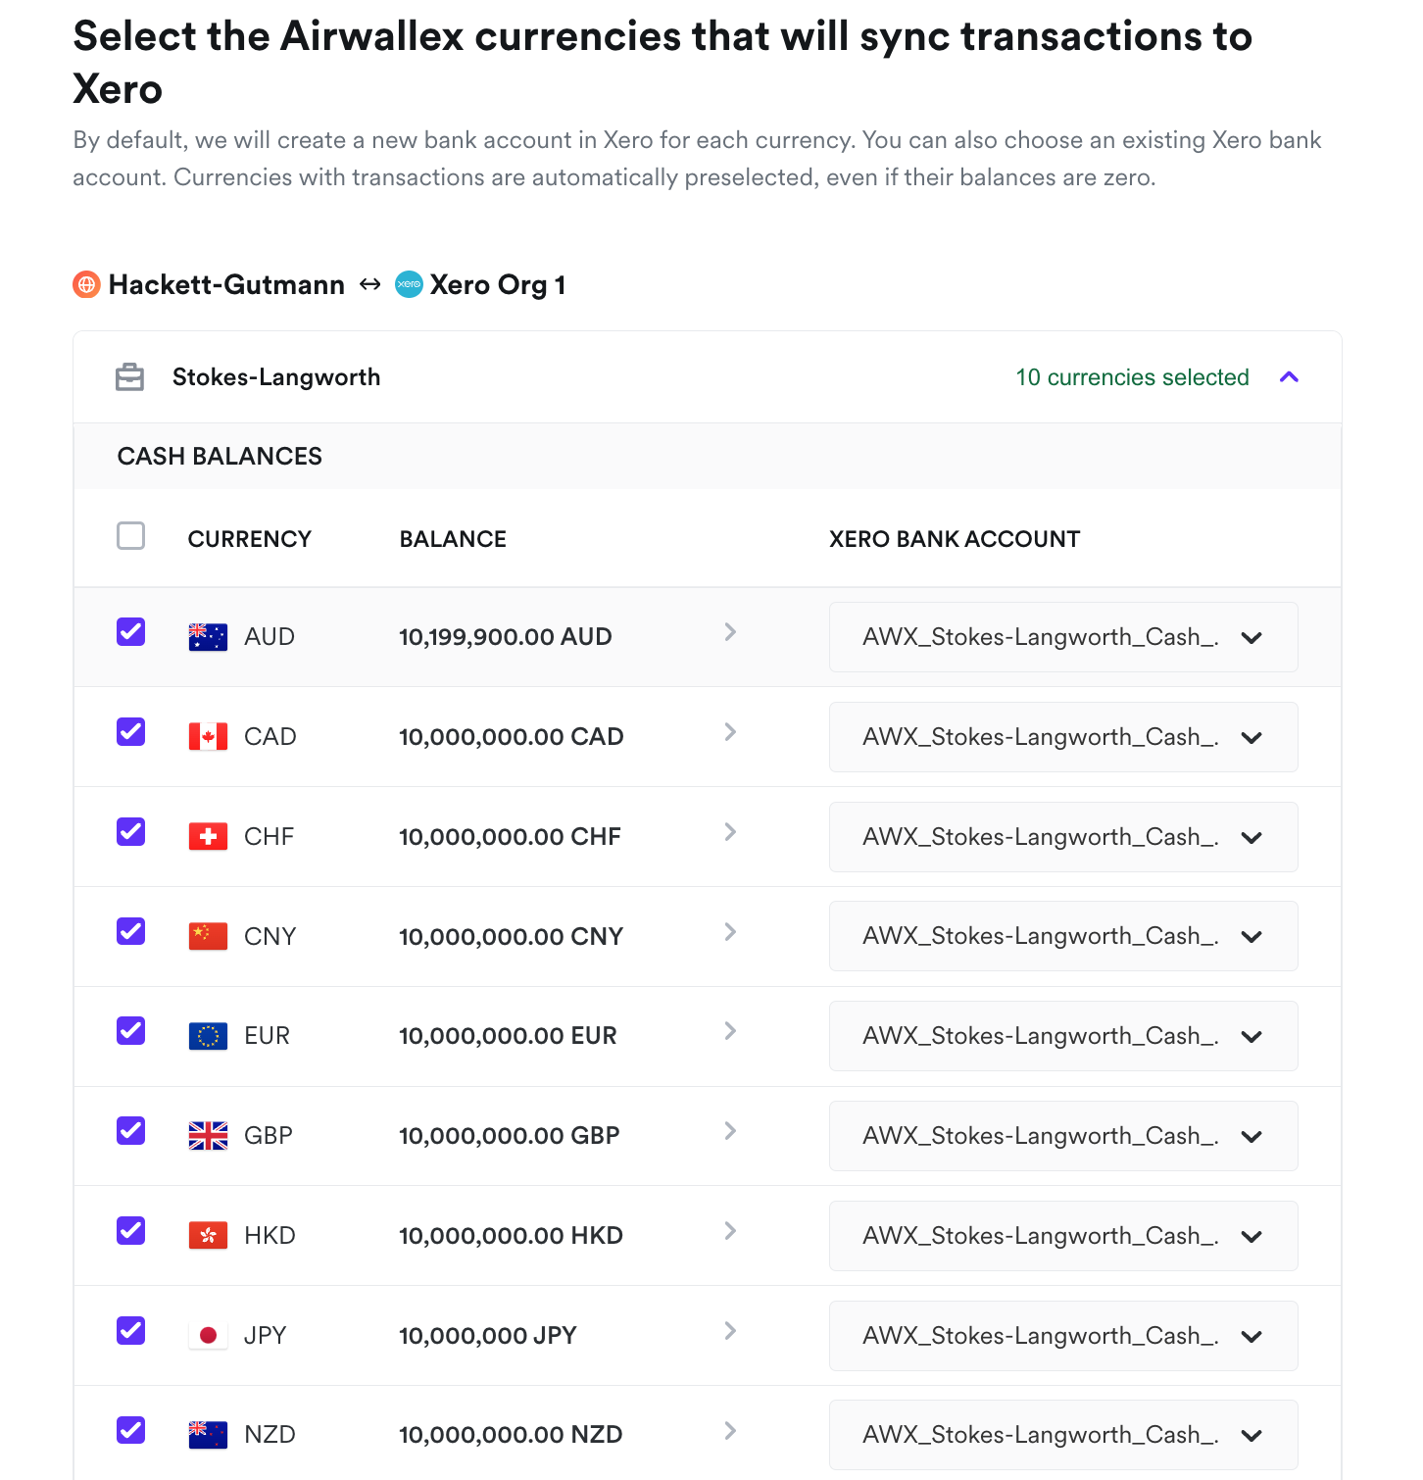Click the 10,000,000.00 EUR balance
Screen dimensions: 1423x1480
508,1036
